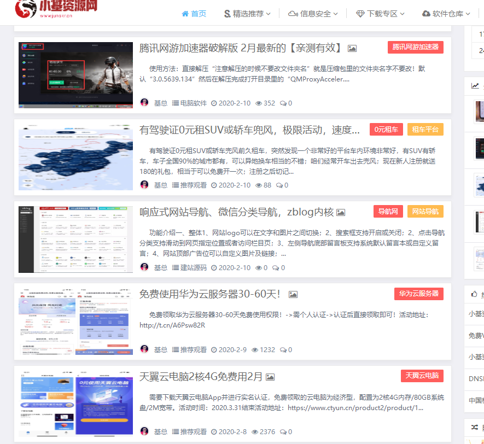Open the 天翼云电脑 article thumbnail
The image size is (484, 444).
75,404
